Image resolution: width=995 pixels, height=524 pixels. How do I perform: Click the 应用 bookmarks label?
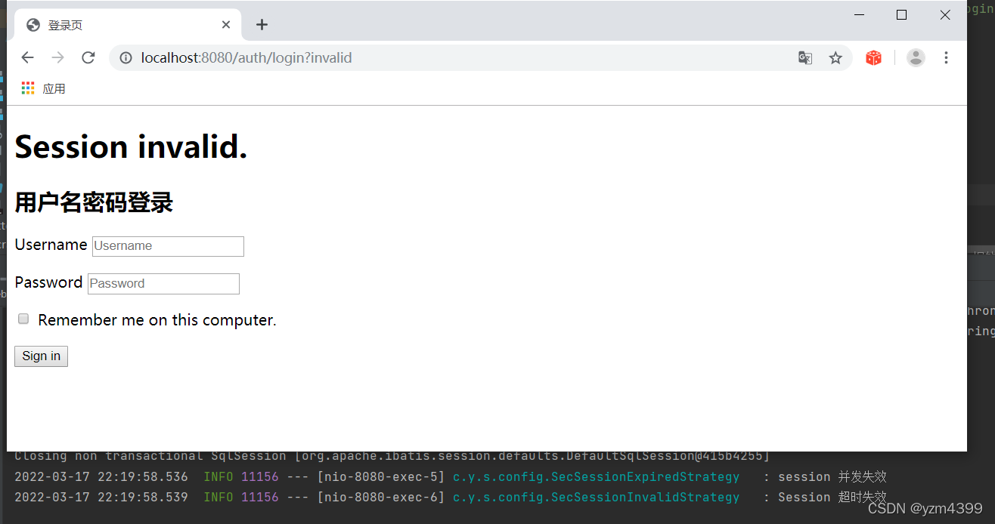point(54,89)
